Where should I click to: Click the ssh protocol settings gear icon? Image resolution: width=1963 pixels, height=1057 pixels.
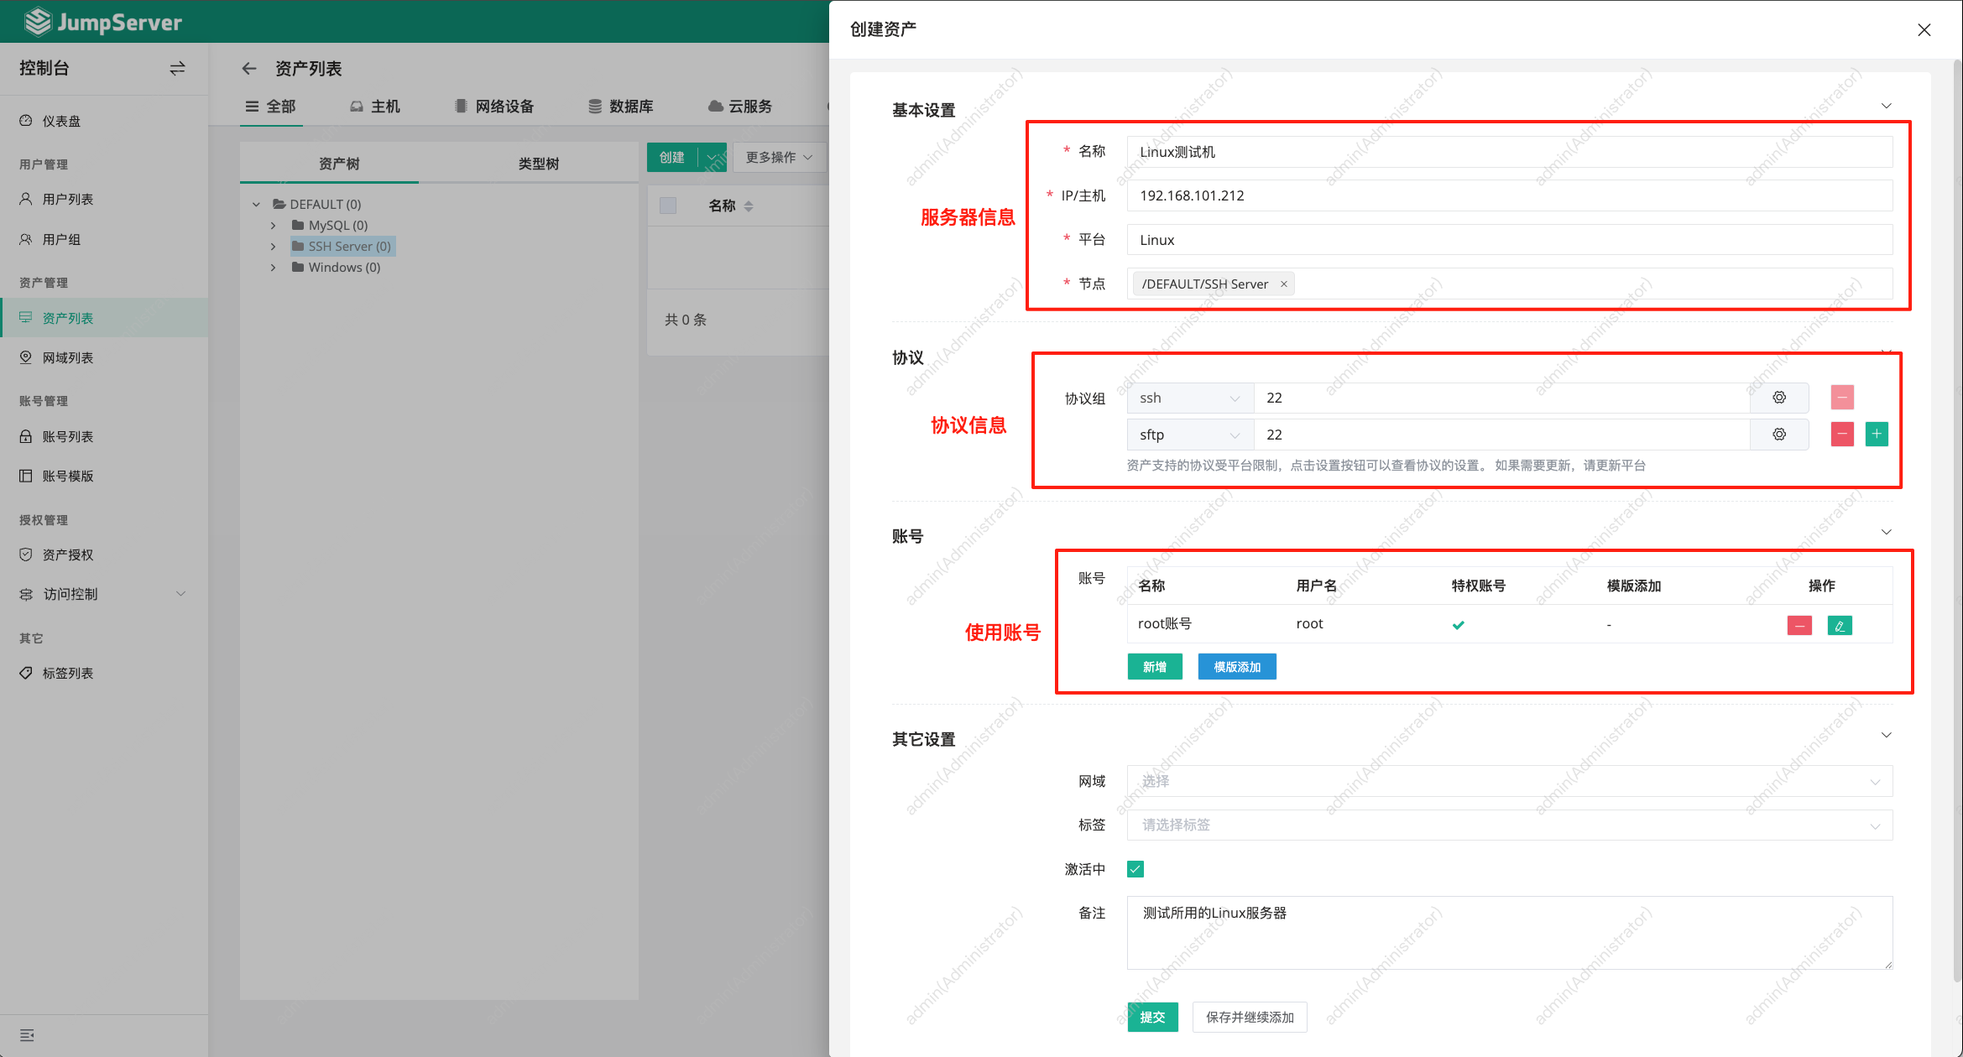[1779, 398]
